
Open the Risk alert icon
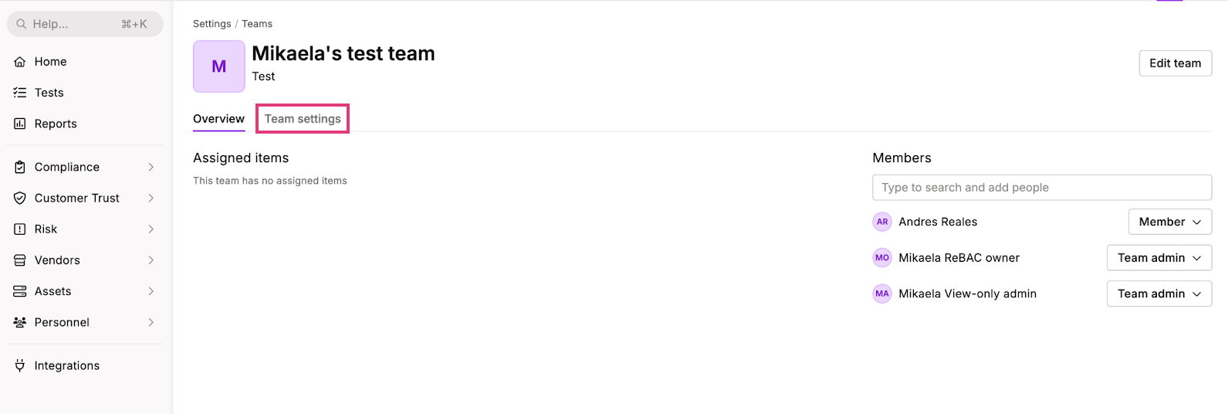[20, 229]
